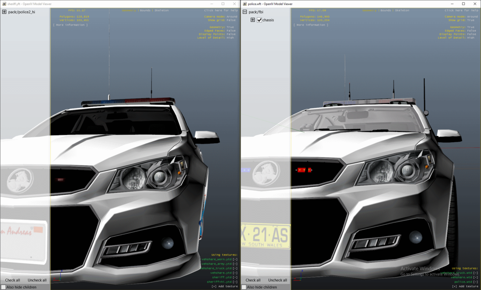This screenshot has height=290, width=481.
Task: Enable 'Also hide children' in police.wft window
Action: point(244,287)
